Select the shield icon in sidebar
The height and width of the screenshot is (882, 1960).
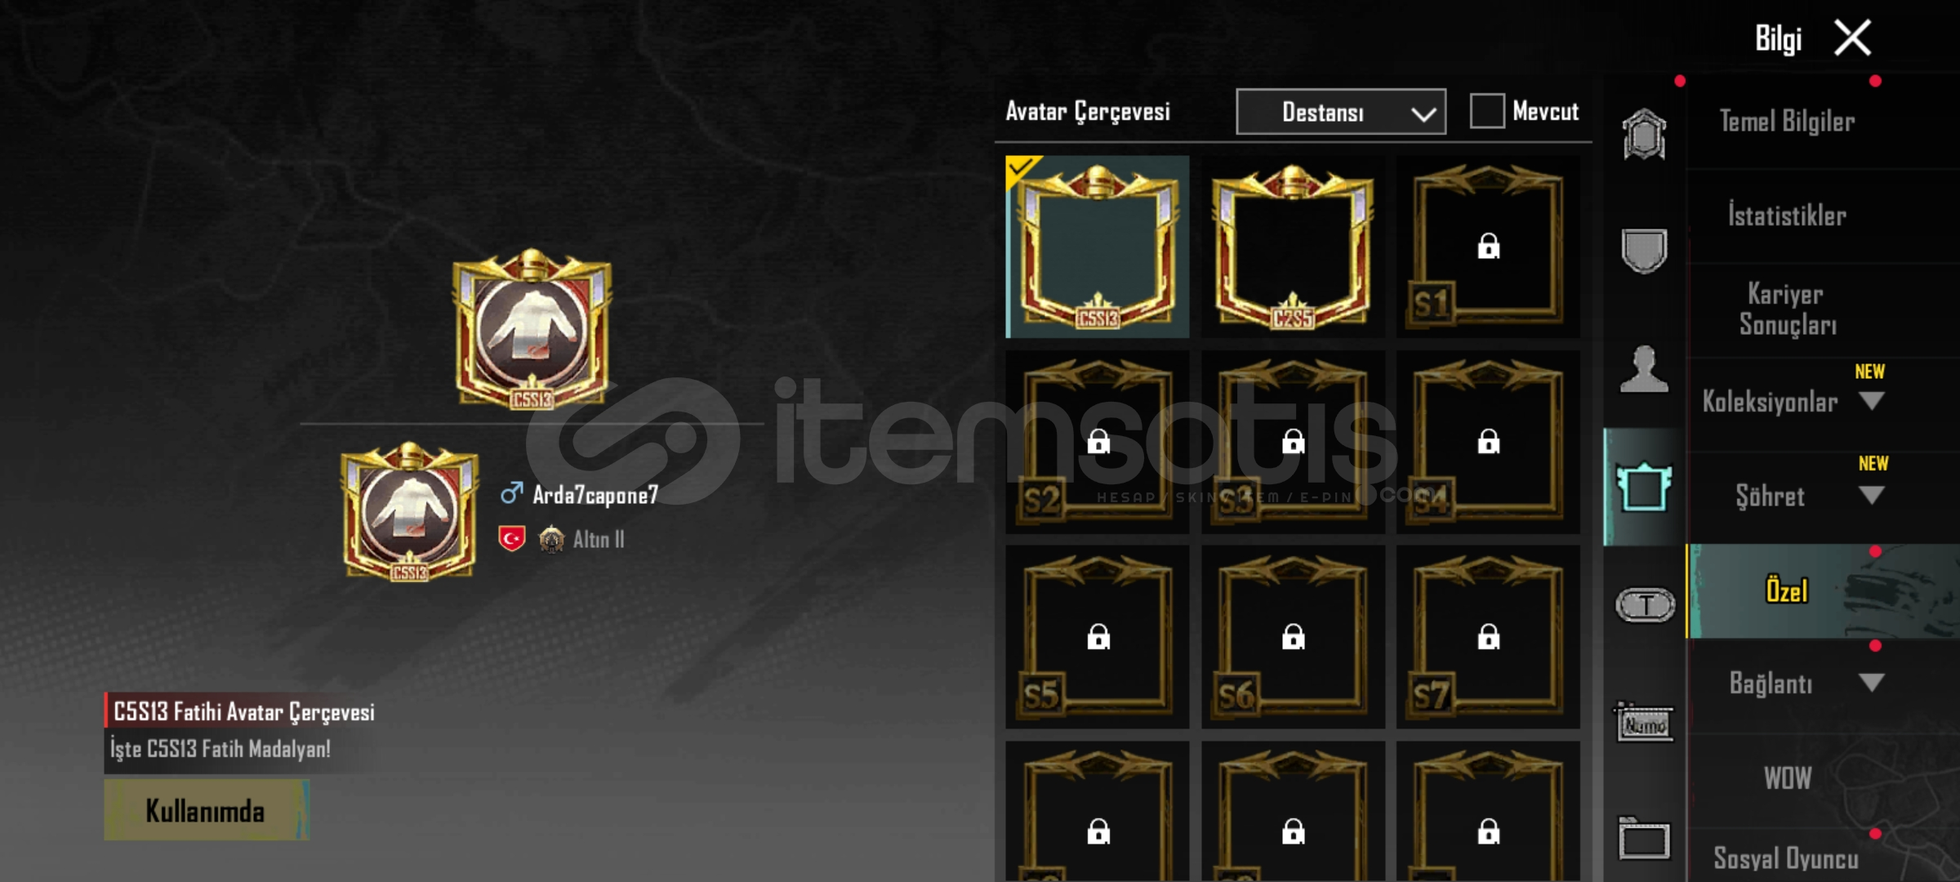tap(1644, 251)
